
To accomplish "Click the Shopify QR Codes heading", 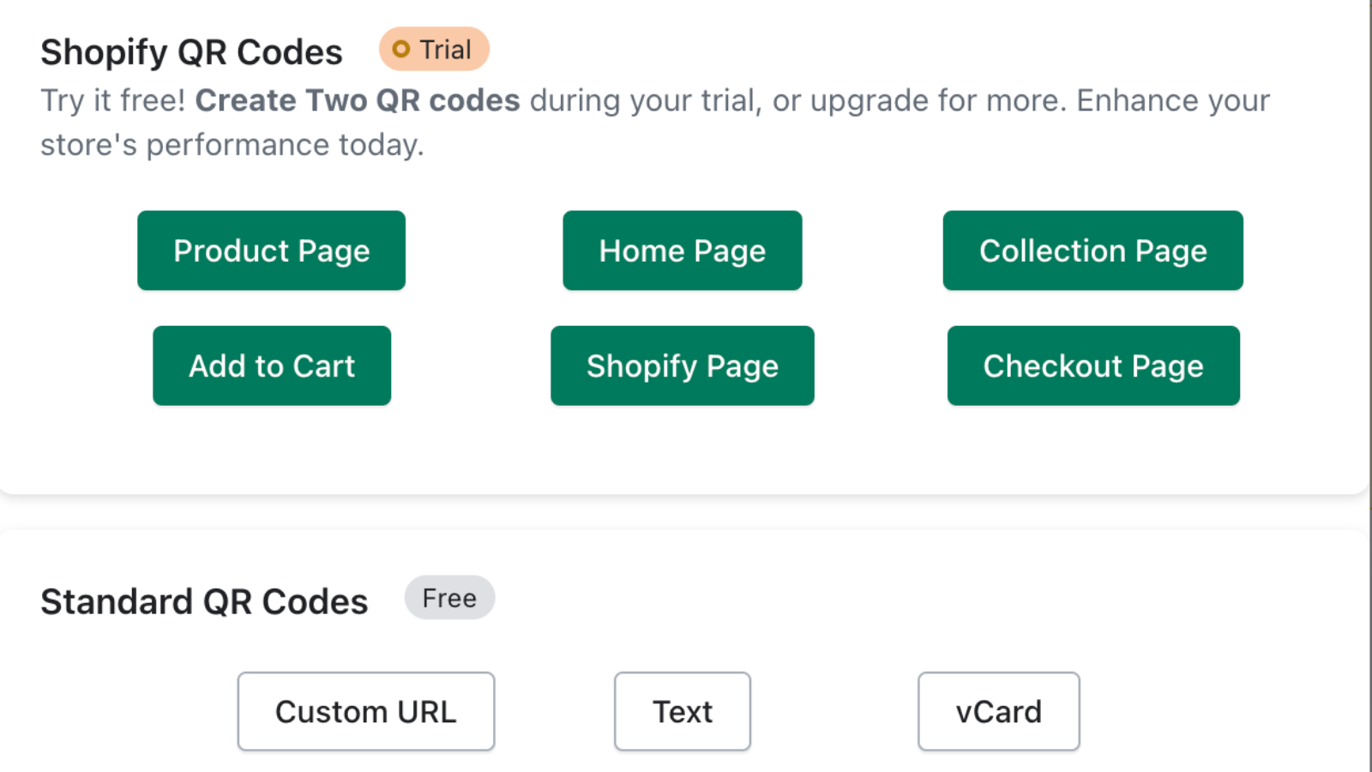I will click(191, 51).
